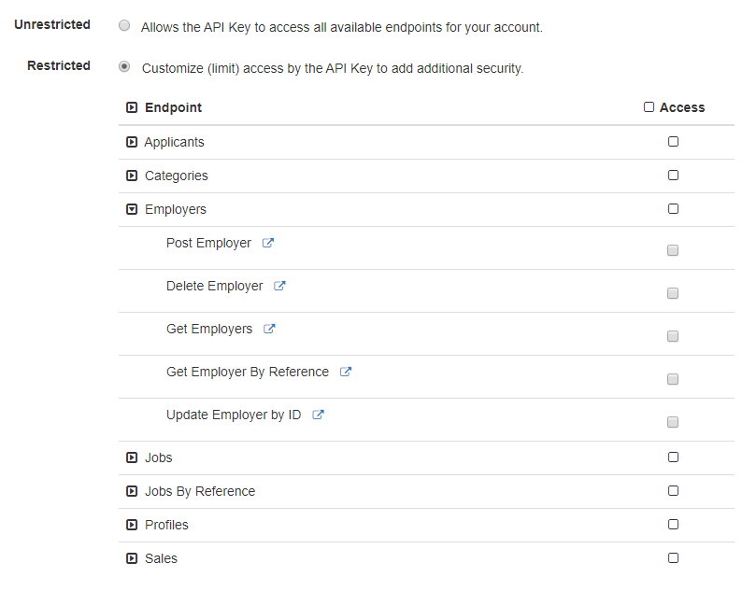
Task: Collapse the Employers endpoint group
Action: (x=132, y=209)
